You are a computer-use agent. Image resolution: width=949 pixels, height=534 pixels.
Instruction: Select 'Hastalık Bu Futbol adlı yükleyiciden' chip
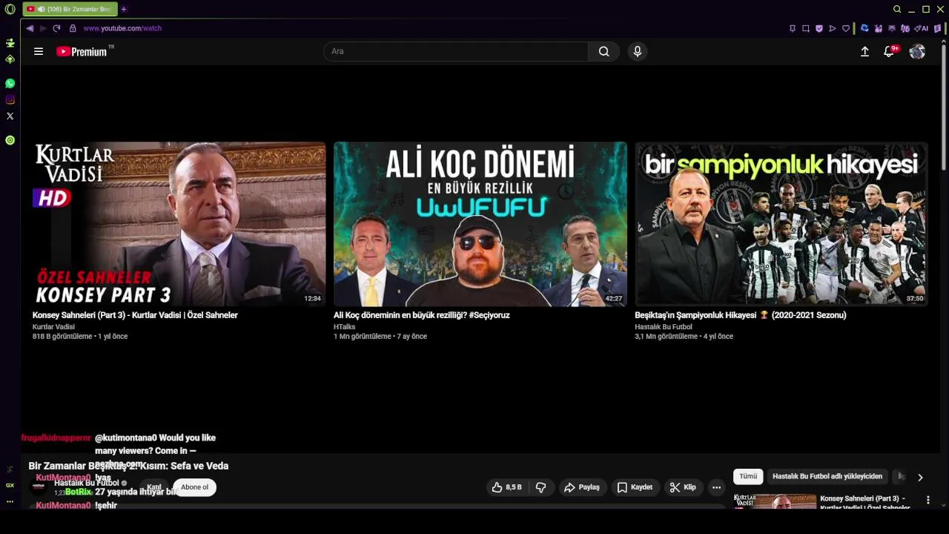click(827, 476)
